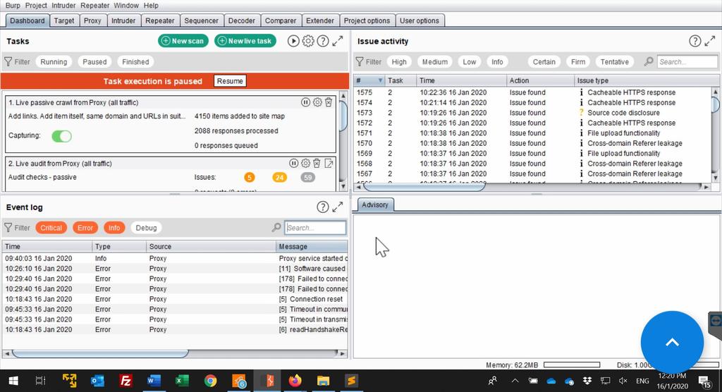Toggle the Capturing switch off
722x392 pixels.
62,136
